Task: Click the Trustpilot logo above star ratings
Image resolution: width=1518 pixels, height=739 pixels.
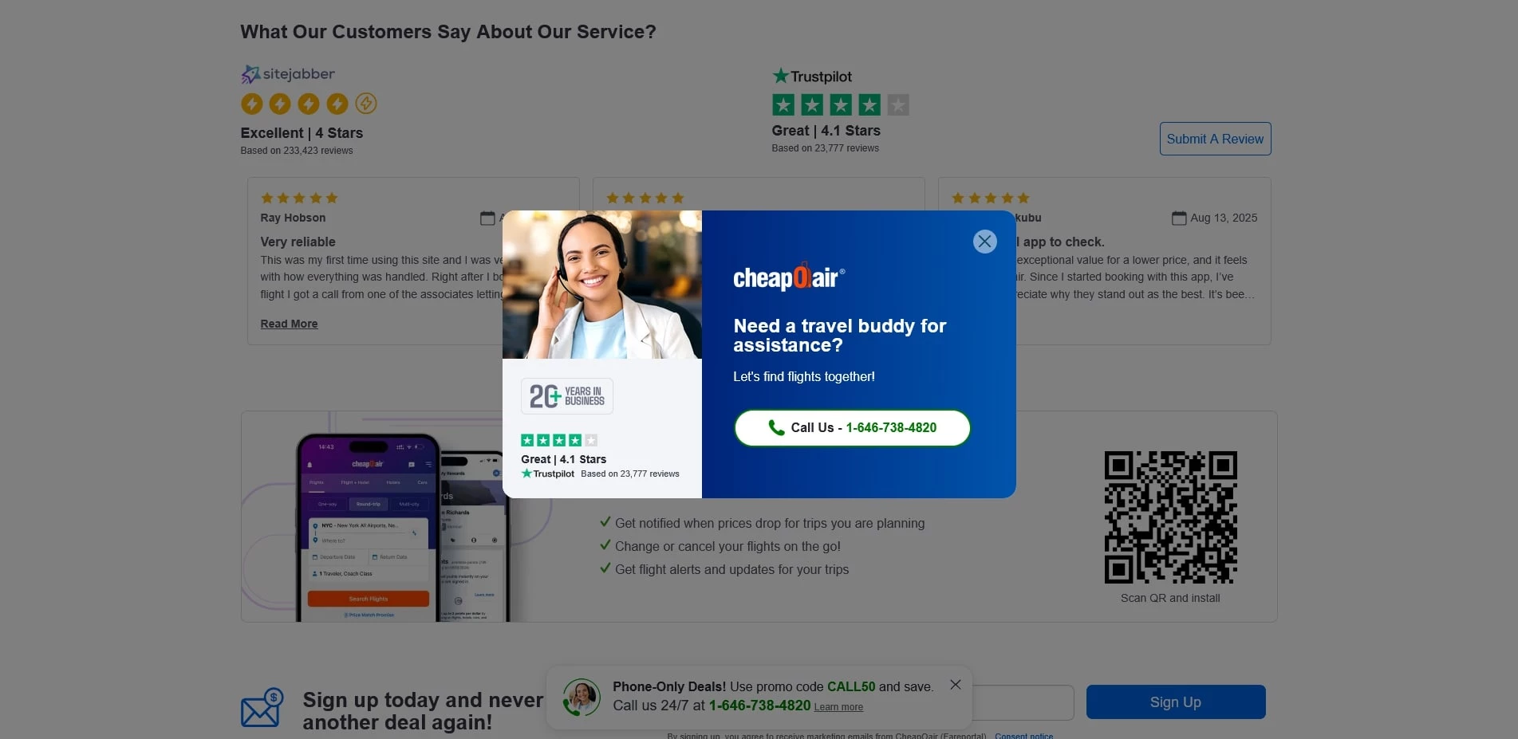Action: tap(812, 77)
